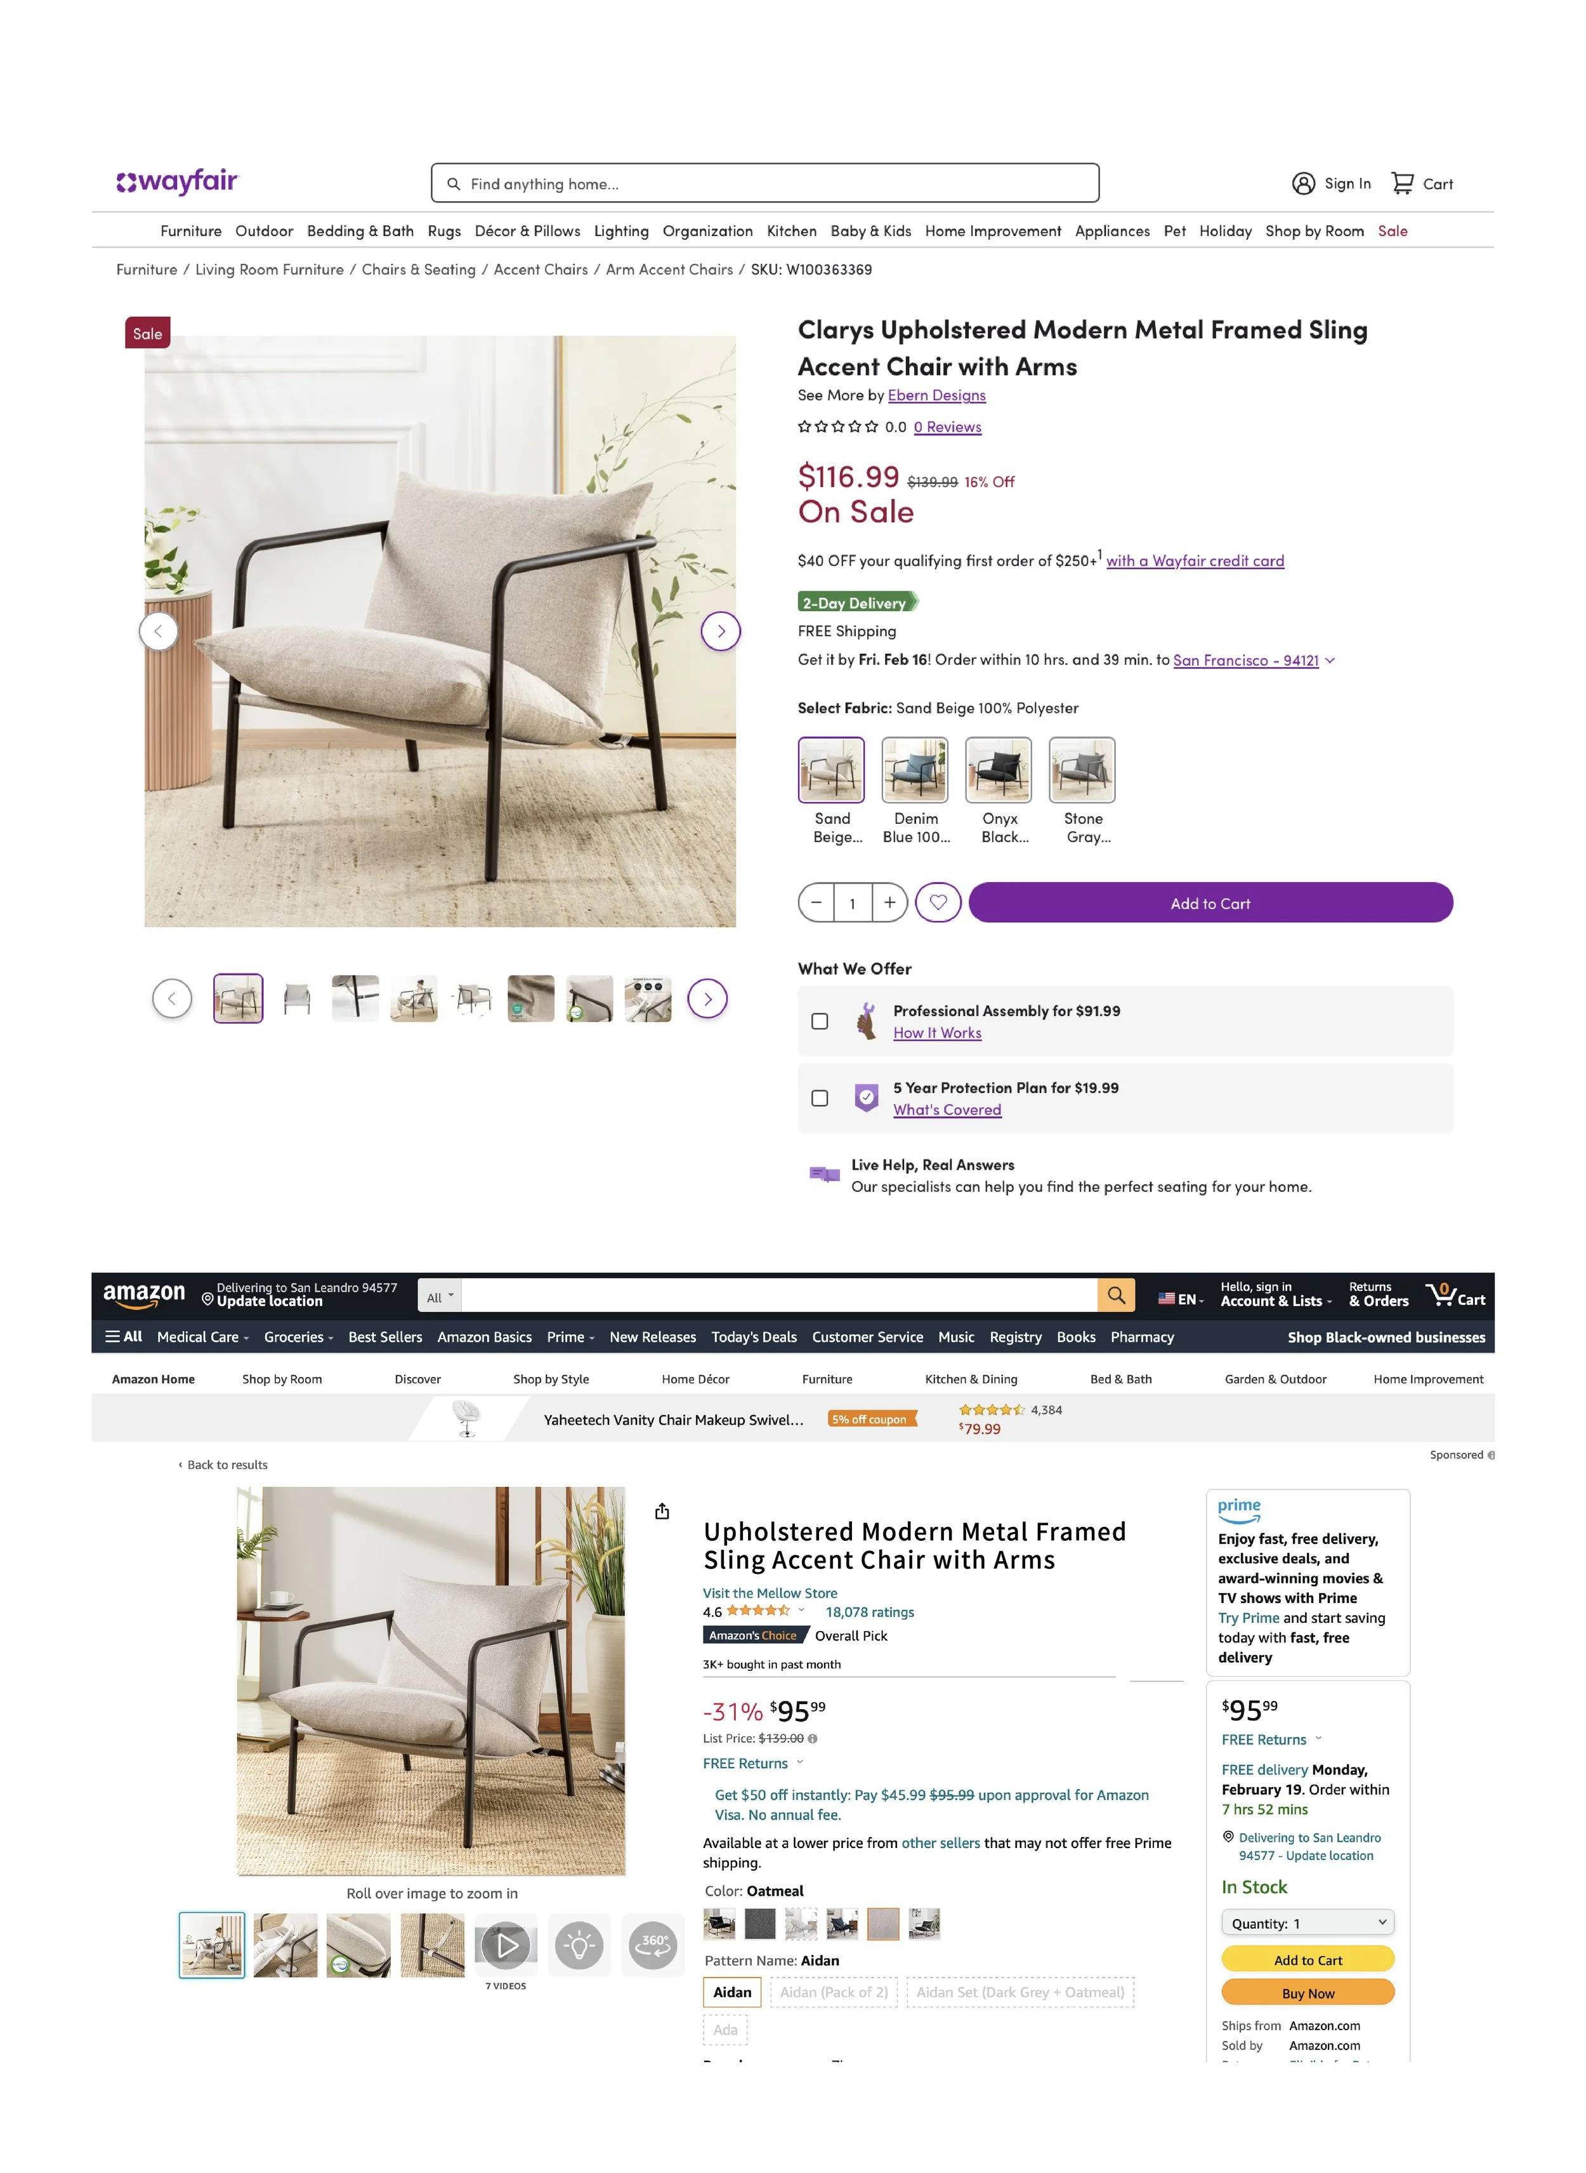Expand the Quantity dropdown on Amazon
1586x2173 pixels.
tap(1307, 1922)
